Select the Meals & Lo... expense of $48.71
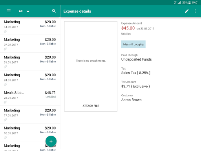 [x=30, y=97]
